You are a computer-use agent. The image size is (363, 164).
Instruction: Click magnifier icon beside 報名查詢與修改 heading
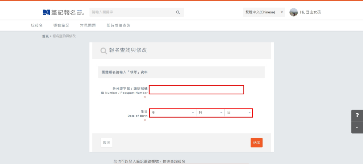click(x=103, y=51)
